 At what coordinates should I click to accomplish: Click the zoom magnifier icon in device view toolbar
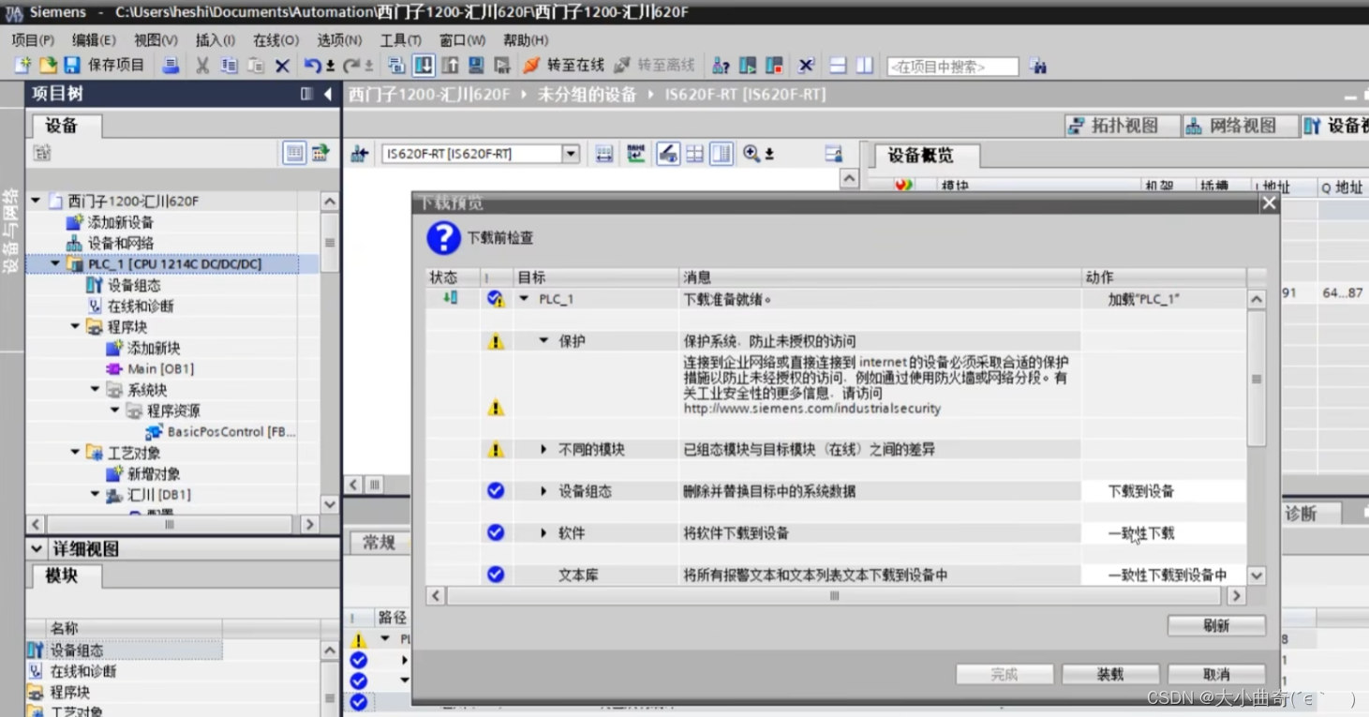(751, 154)
